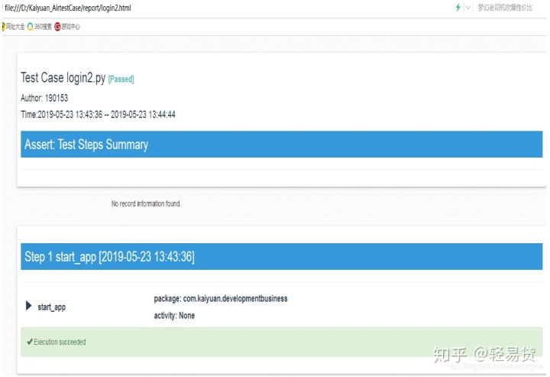The width and height of the screenshot is (550, 377).
Task: Click the No record information found text
Action: 146,203
